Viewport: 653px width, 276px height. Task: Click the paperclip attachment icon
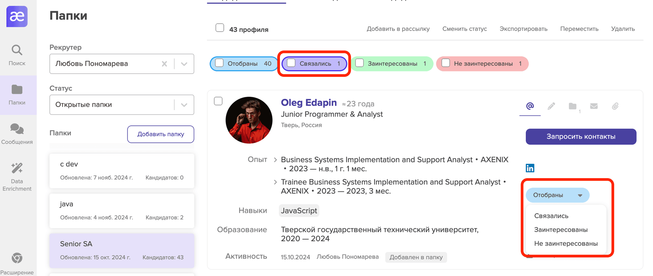click(x=615, y=106)
